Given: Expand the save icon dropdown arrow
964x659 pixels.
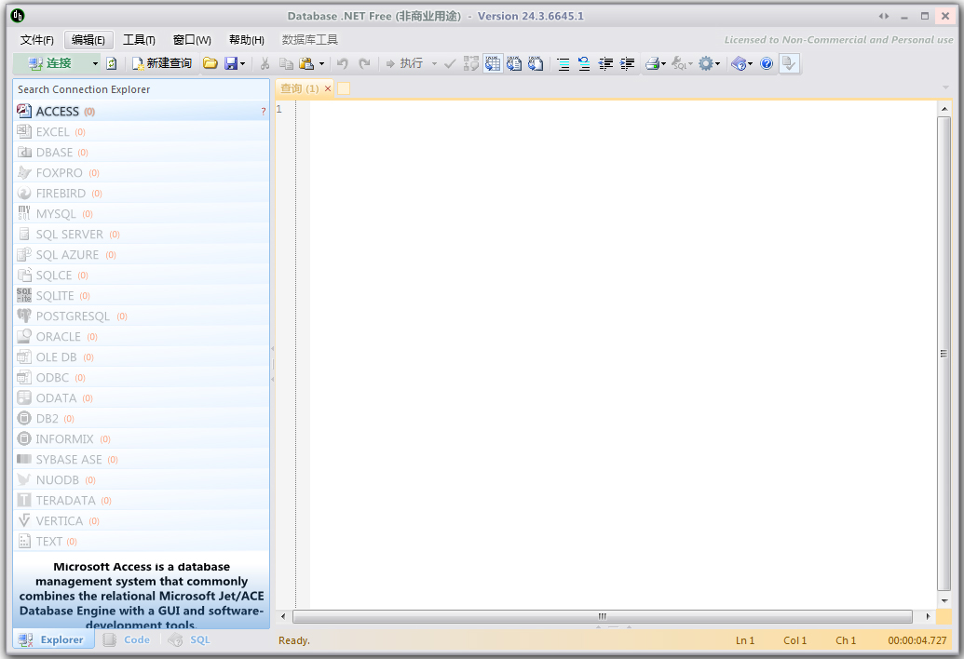Looking at the screenshot, I should (243, 63).
